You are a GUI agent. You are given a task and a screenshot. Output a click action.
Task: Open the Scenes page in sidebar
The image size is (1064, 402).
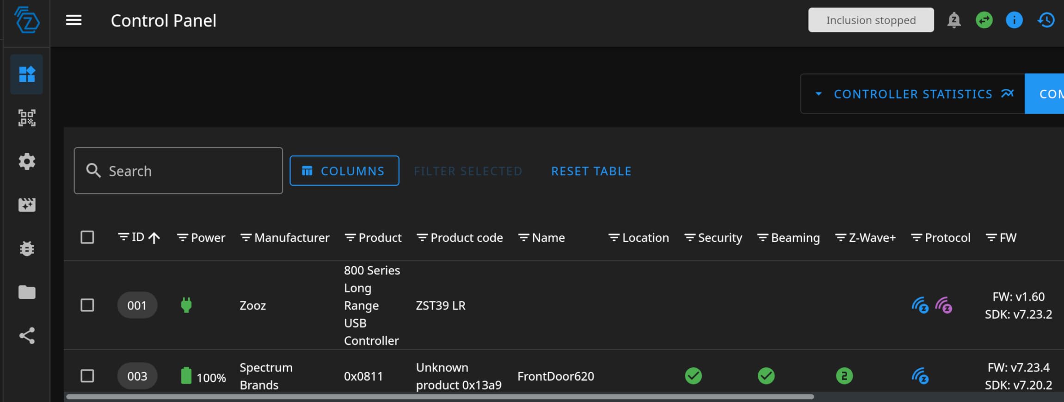[27, 205]
